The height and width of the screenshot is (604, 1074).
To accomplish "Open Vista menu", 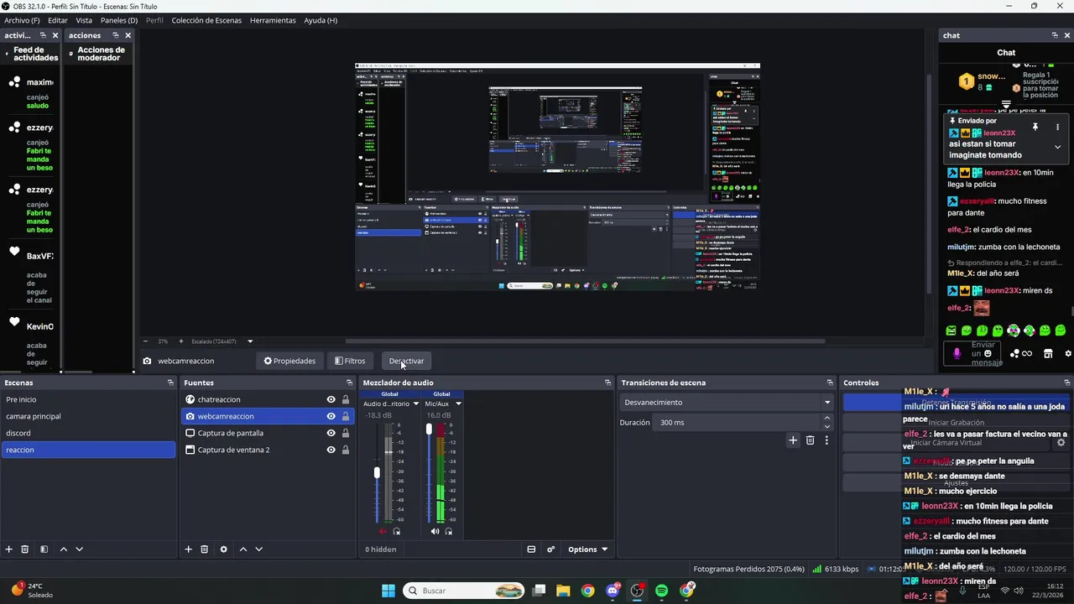I will click(x=84, y=20).
